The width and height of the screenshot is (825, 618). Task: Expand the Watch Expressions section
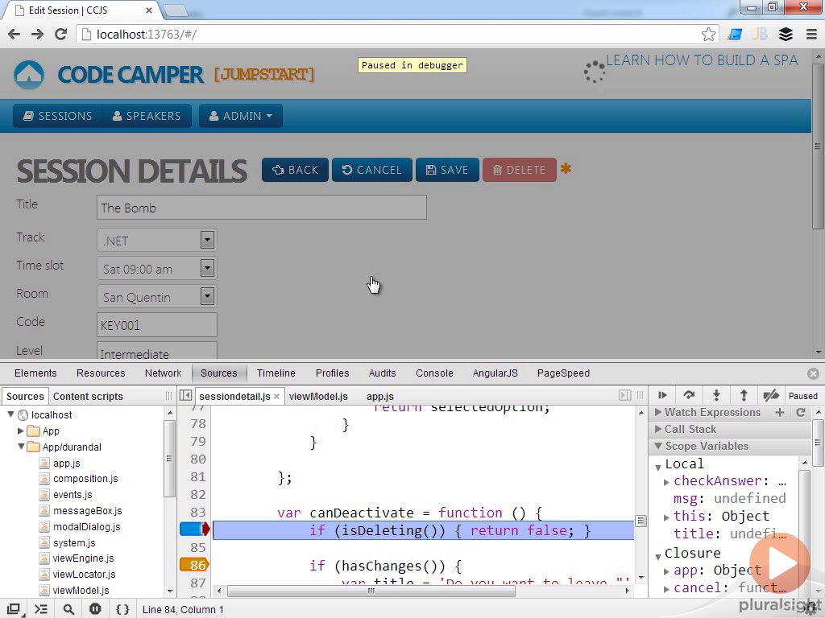[x=657, y=413]
